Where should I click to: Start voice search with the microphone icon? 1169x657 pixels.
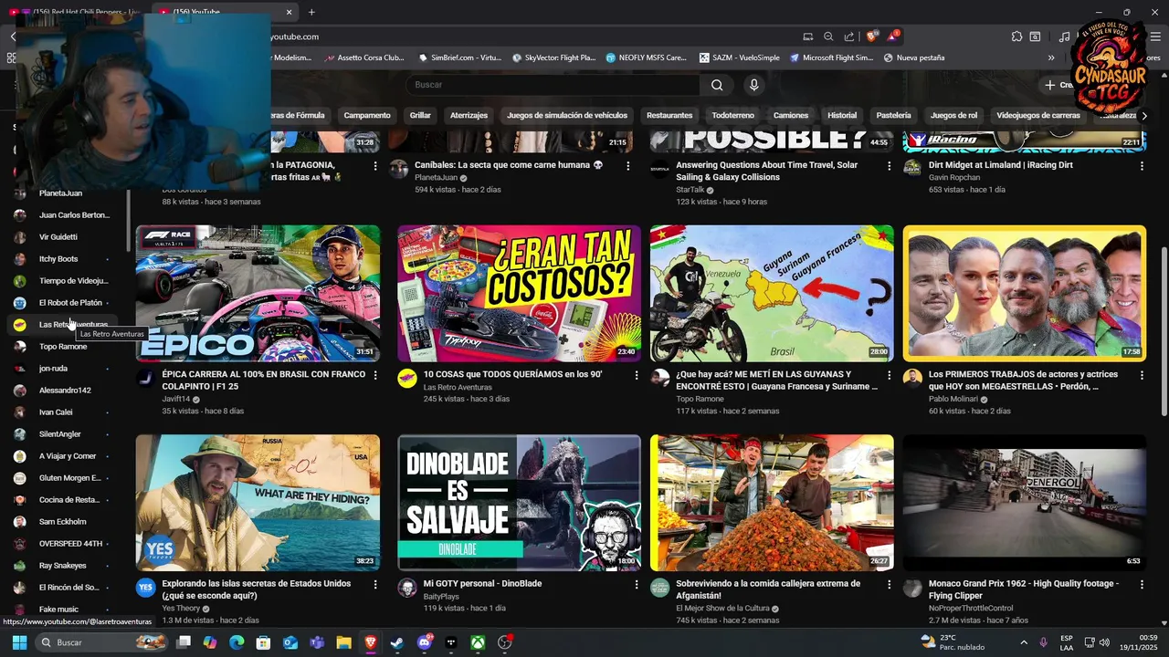(753, 85)
